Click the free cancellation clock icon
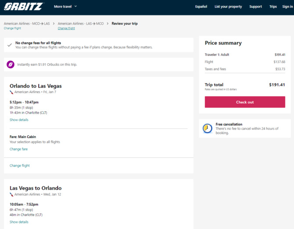This screenshot has height=229, width=294. pyautogui.click(x=208, y=129)
